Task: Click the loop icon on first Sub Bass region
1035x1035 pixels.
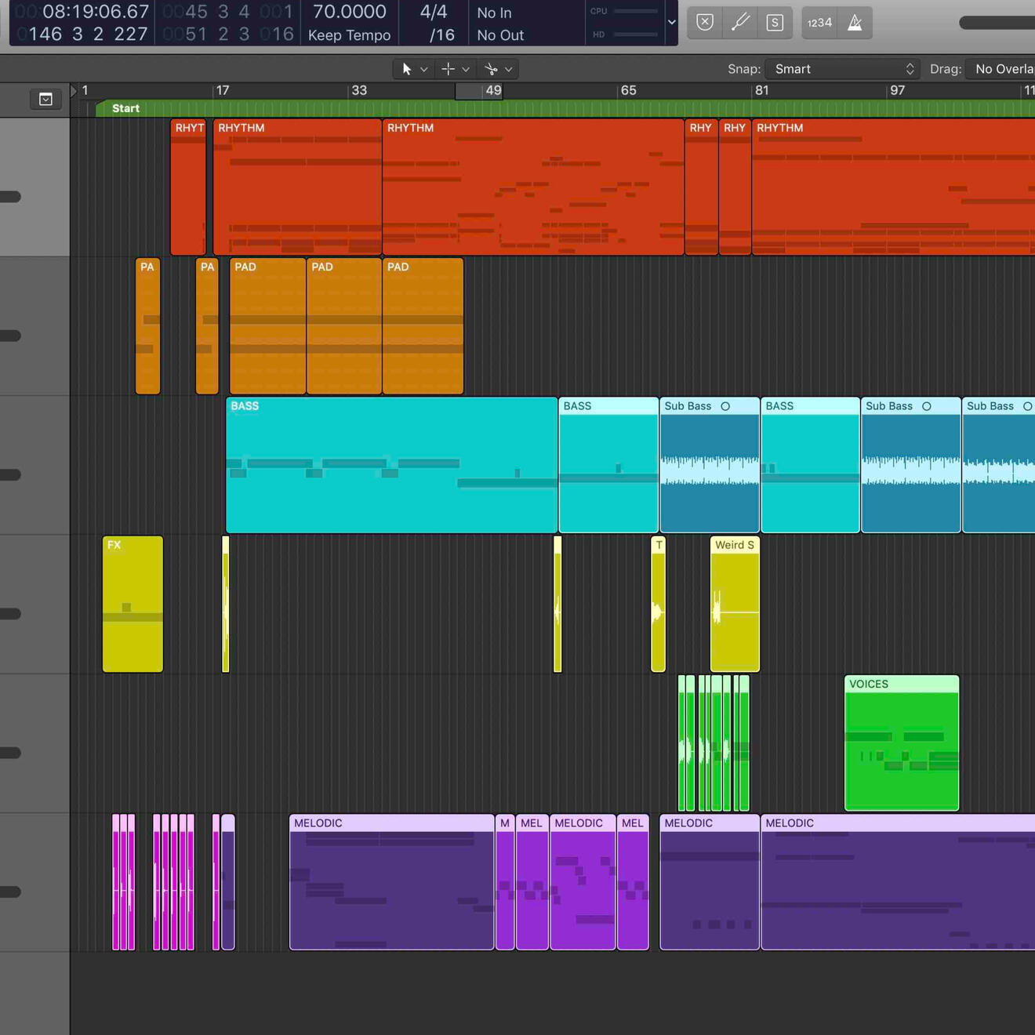Action: point(725,406)
